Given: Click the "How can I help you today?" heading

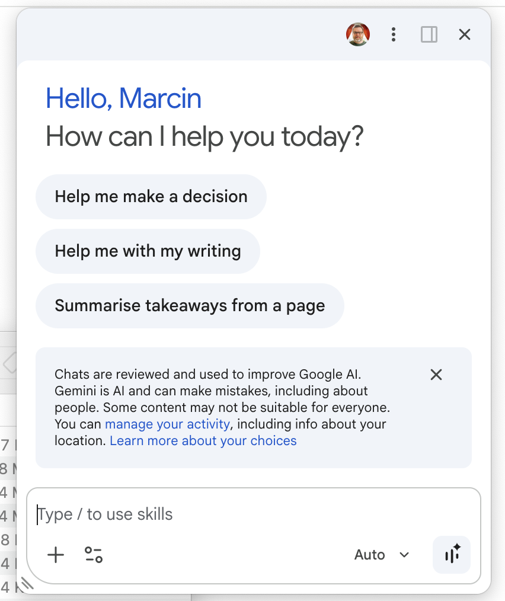Looking at the screenshot, I should (x=204, y=136).
